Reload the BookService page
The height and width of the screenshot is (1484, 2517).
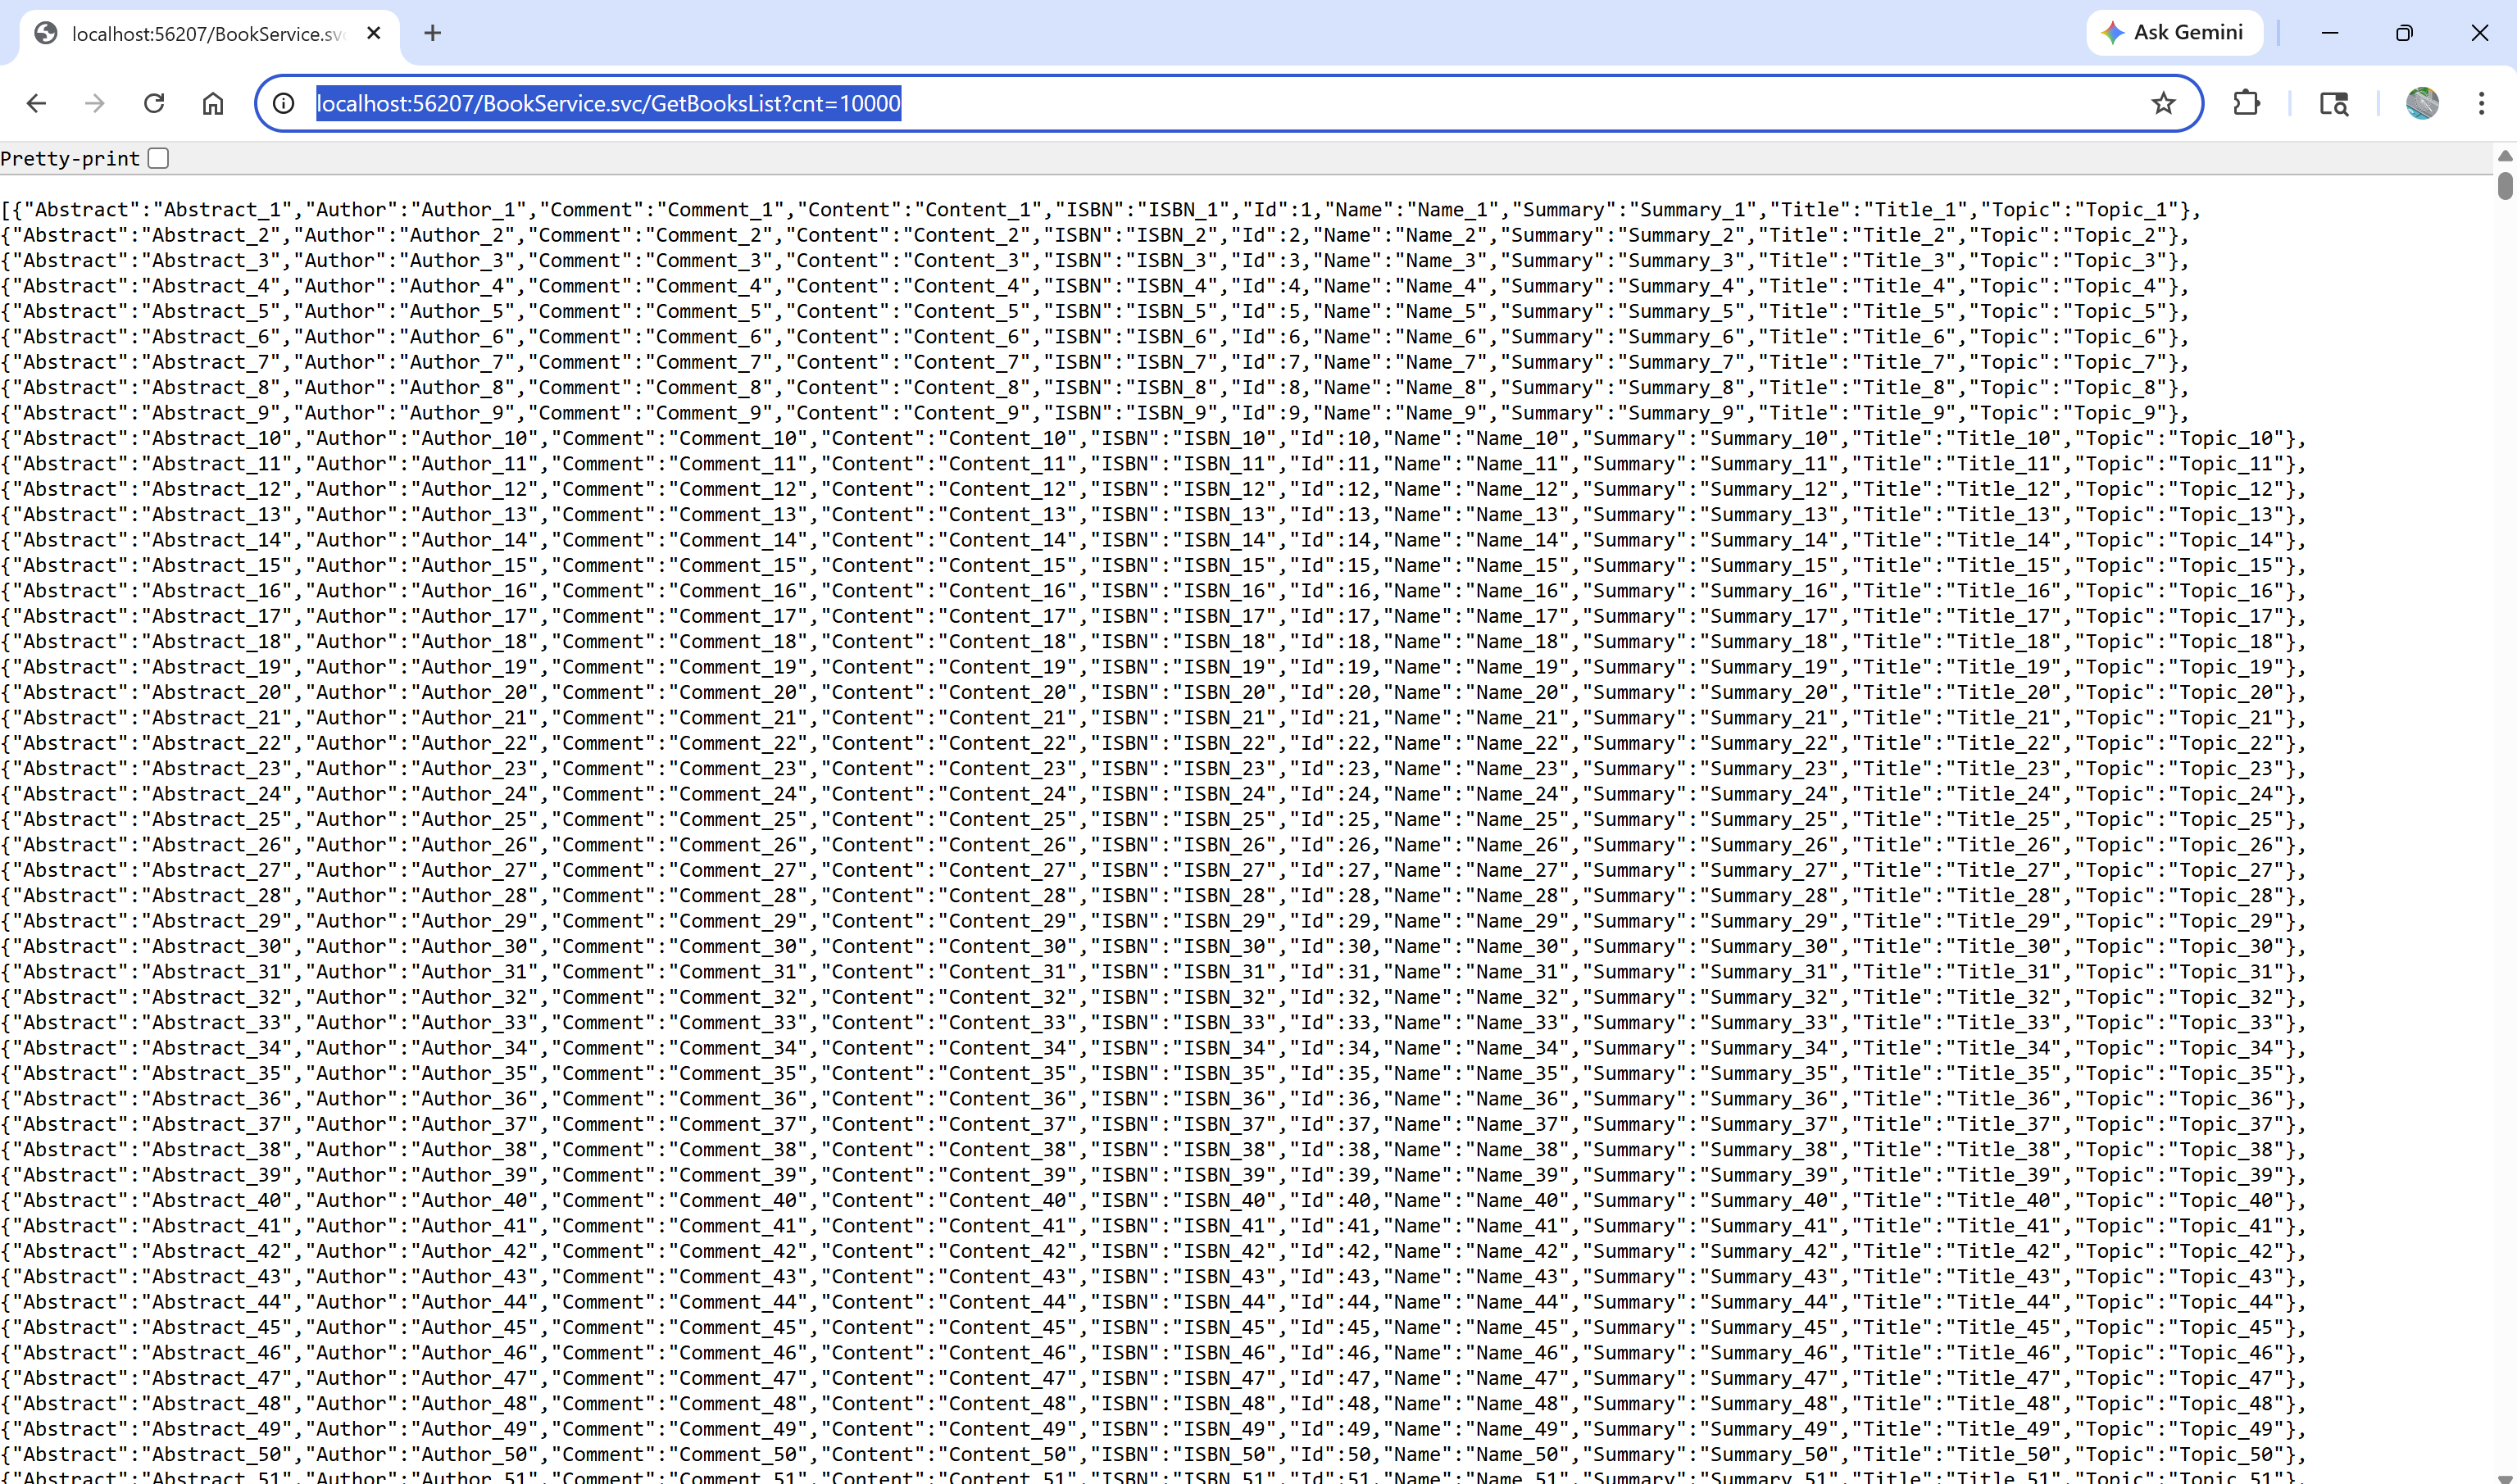coord(154,103)
